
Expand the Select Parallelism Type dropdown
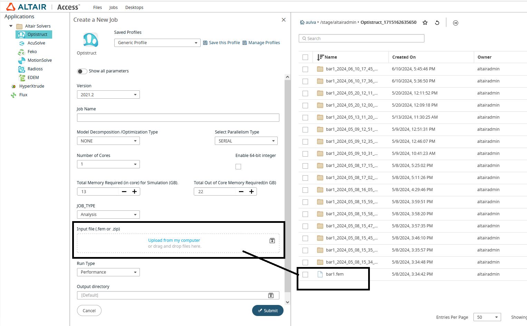246,141
